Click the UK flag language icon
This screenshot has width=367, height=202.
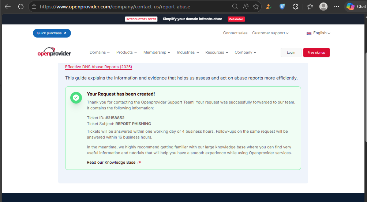309,33
